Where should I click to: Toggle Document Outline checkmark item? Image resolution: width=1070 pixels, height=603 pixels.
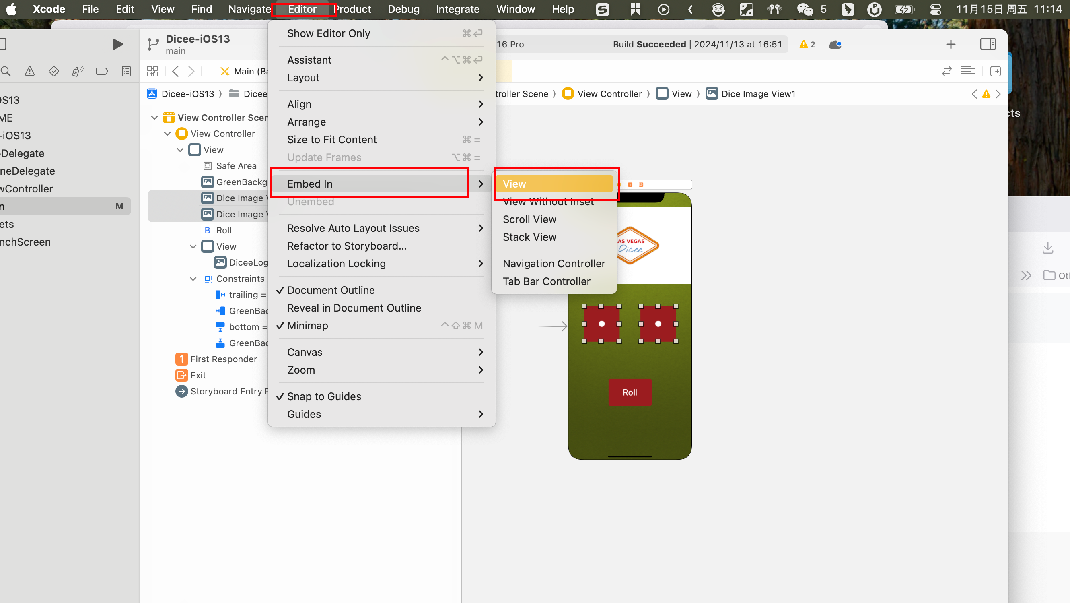[381, 290]
